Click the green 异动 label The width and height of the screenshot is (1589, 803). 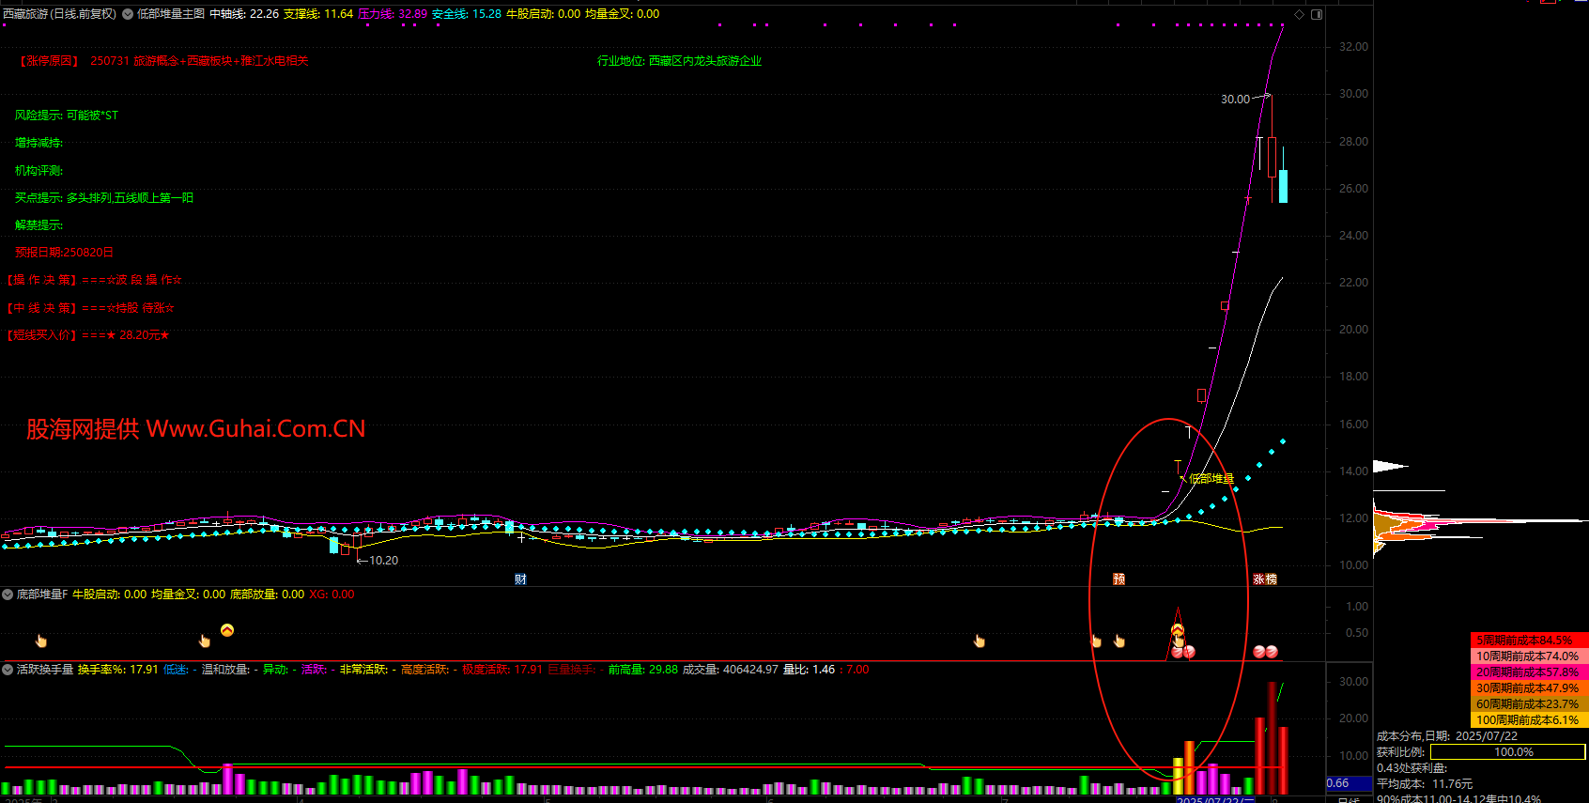[x=275, y=670]
